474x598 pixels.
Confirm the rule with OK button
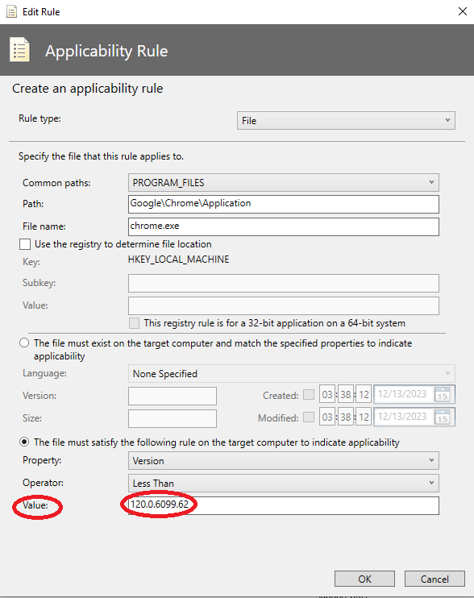(364, 579)
